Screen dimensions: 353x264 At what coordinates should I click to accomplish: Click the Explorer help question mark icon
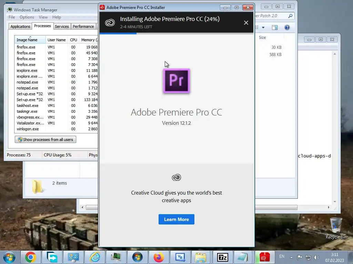287,27
